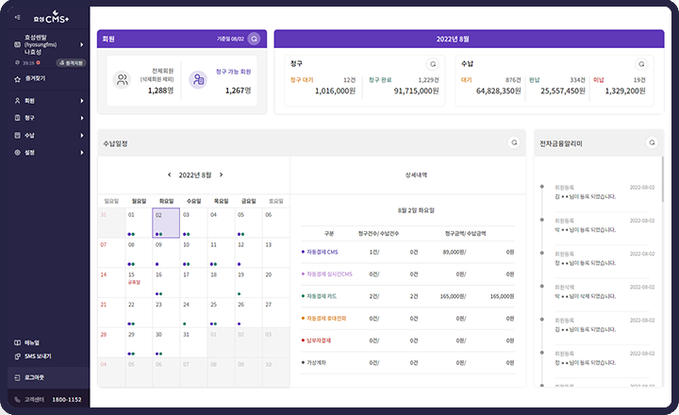Refresh the 수납일정 panel
The height and width of the screenshot is (415, 679).
[514, 142]
